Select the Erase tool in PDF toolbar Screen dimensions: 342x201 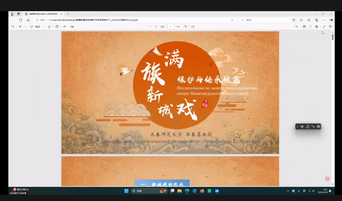tap(49, 27)
